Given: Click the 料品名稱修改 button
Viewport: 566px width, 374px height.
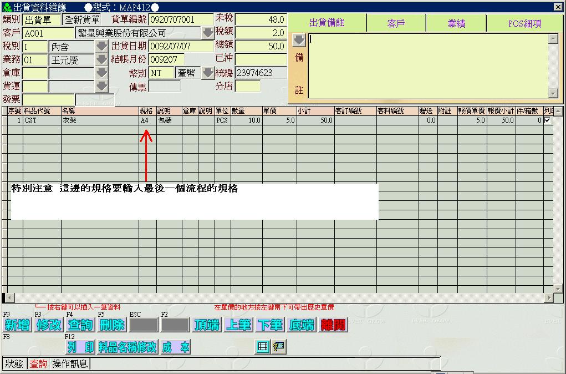Looking at the screenshot, I should (128, 347).
